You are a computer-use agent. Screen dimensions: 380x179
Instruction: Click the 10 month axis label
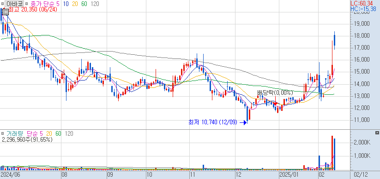point(149,175)
